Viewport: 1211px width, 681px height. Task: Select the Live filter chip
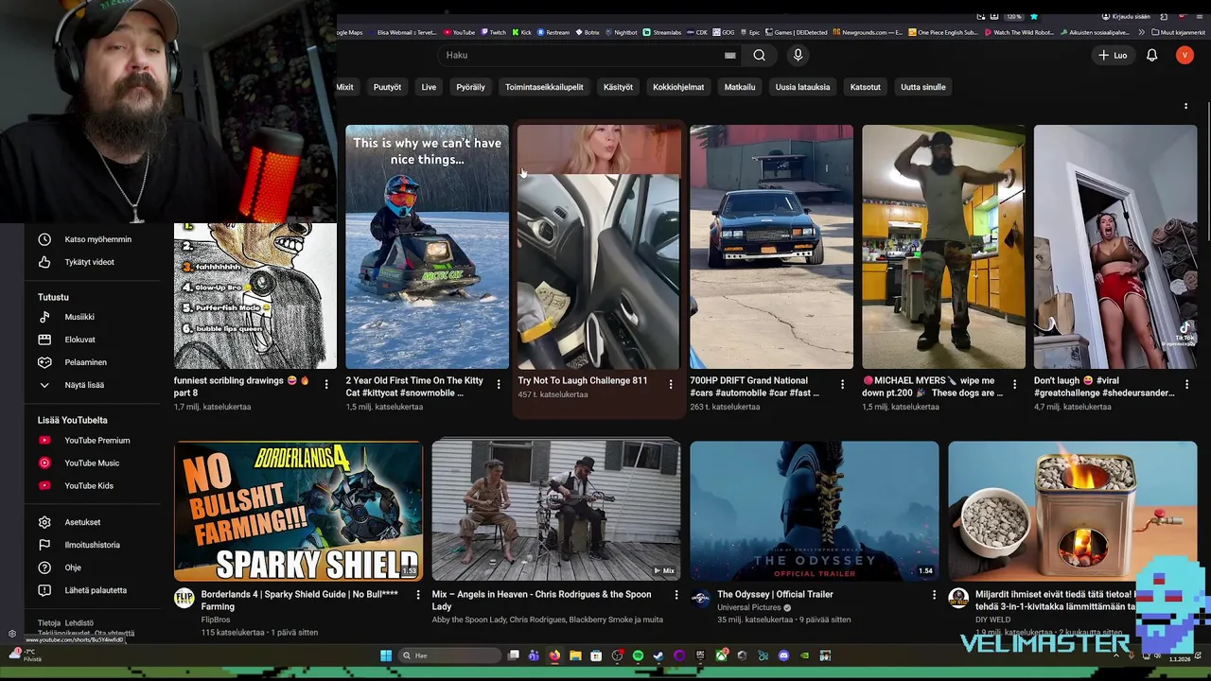coord(429,87)
